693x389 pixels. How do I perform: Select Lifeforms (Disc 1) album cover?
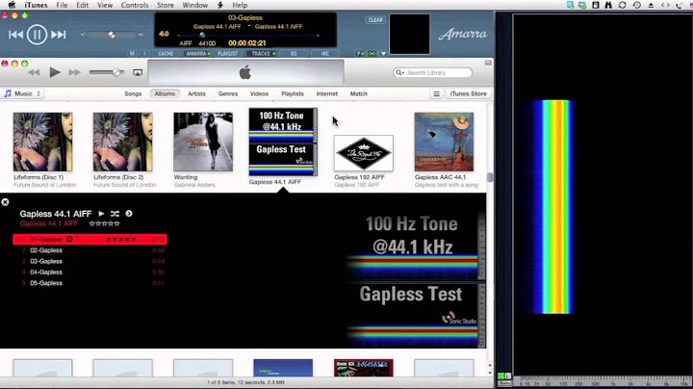[x=42, y=142]
